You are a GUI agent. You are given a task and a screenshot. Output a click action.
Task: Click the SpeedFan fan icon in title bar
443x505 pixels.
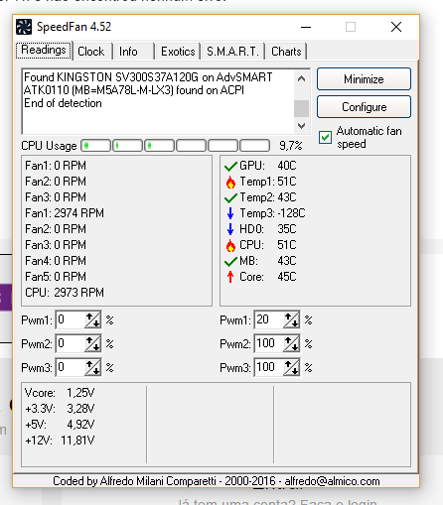tap(24, 27)
